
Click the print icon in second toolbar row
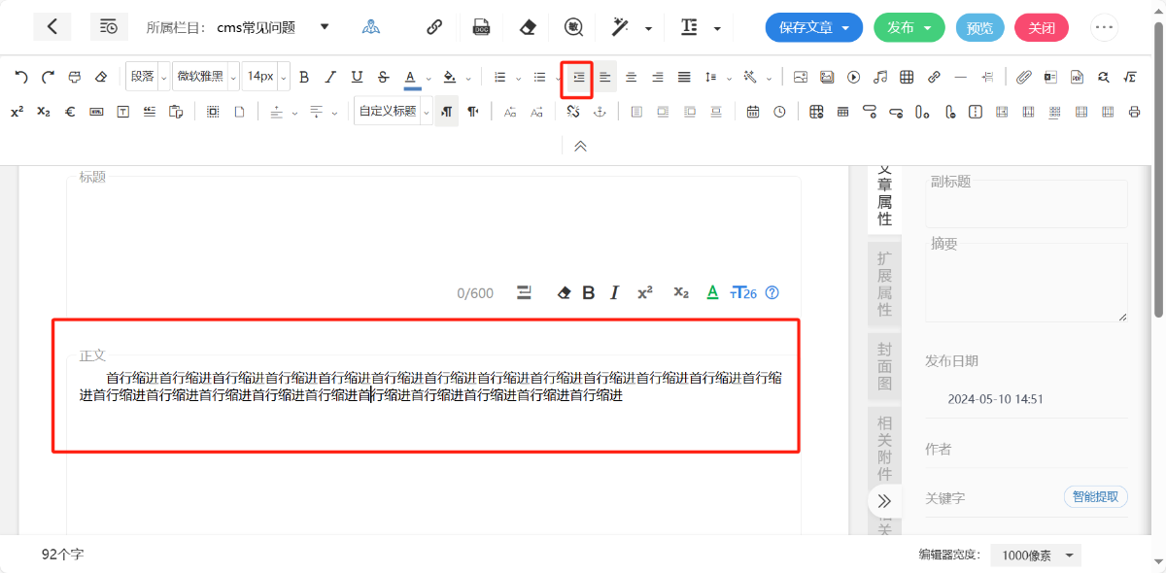click(1134, 112)
